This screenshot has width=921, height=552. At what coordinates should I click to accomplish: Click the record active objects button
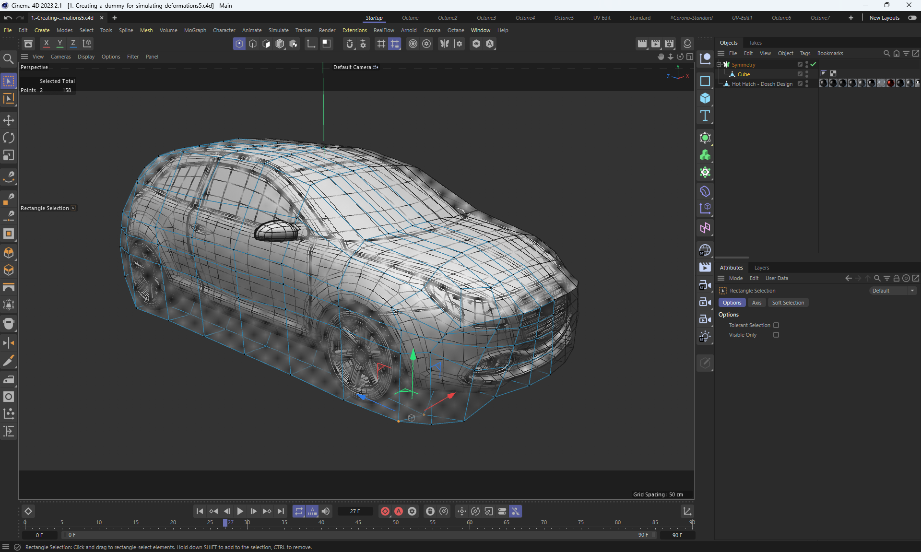click(x=385, y=511)
